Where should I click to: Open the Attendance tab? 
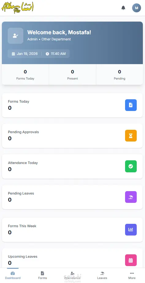click(72, 275)
